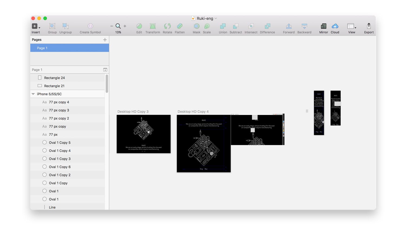
Task: Add a new page with plus
Action: pyautogui.click(x=105, y=40)
